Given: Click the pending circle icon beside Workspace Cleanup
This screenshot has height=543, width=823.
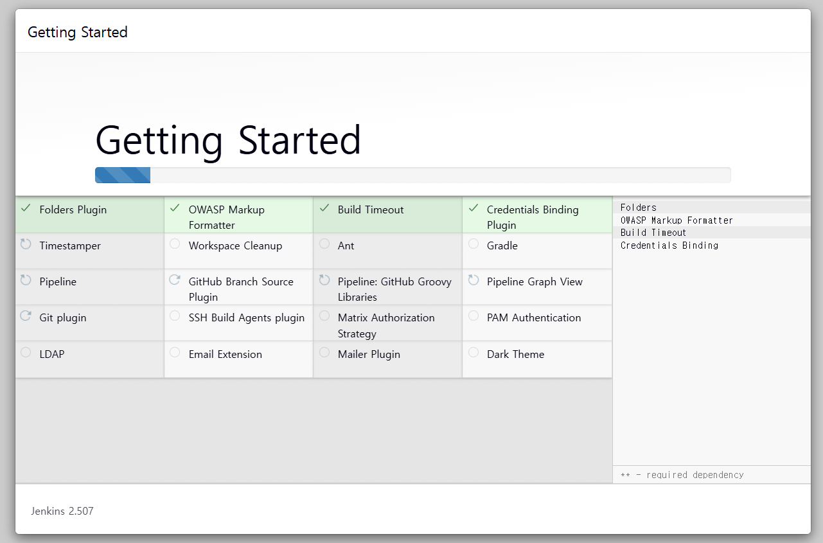Looking at the screenshot, I should pyautogui.click(x=175, y=244).
